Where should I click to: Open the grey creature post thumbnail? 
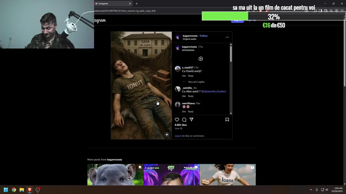pyautogui.click(x=115, y=175)
